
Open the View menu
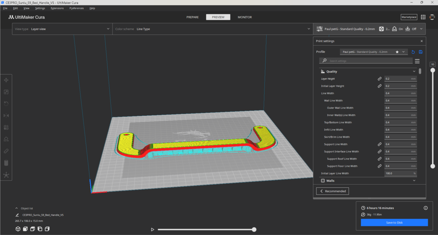click(x=26, y=9)
